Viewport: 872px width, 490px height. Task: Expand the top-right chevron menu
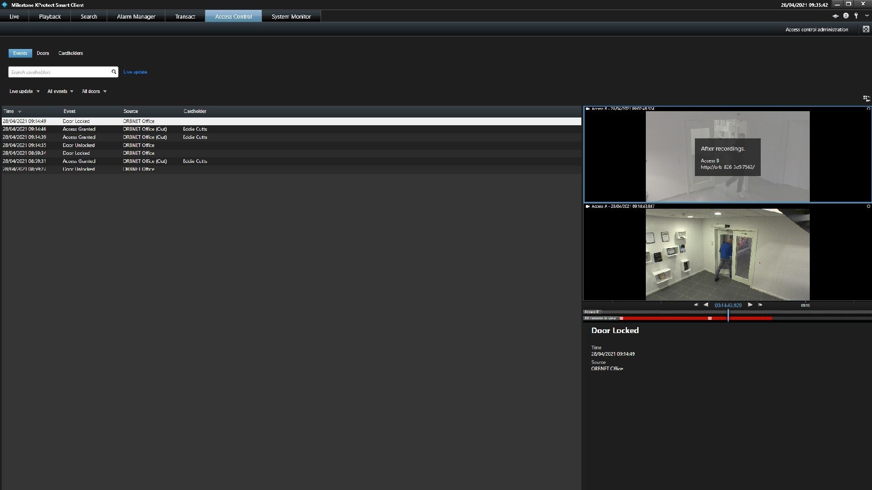(x=867, y=16)
